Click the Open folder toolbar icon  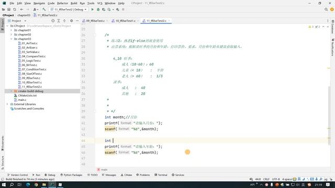click(4, 9)
